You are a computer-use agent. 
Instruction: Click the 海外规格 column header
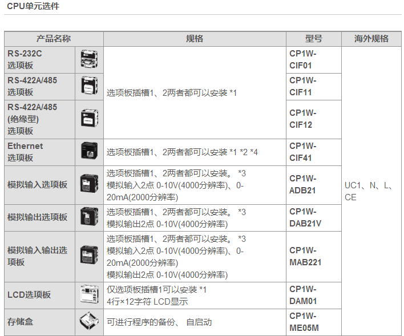point(371,39)
